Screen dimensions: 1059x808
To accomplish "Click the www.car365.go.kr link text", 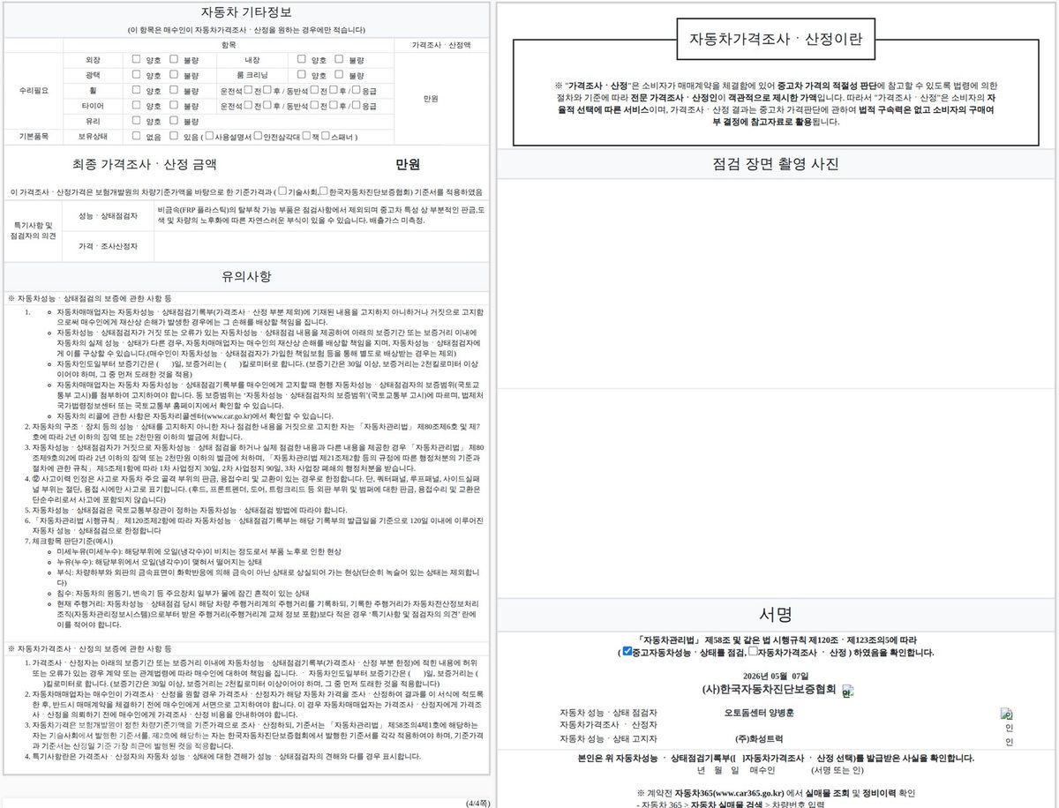I will (x=744, y=792).
